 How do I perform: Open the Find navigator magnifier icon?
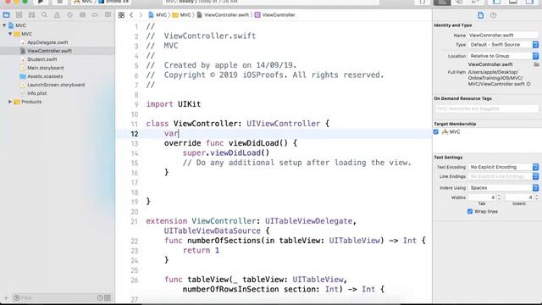(x=44, y=15)
